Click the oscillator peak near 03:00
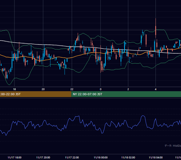181x160 pixels. (x=143, y=116)
